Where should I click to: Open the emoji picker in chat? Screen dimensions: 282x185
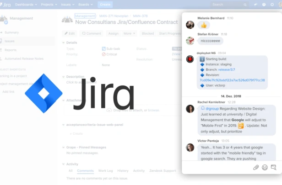coord(265,168)
